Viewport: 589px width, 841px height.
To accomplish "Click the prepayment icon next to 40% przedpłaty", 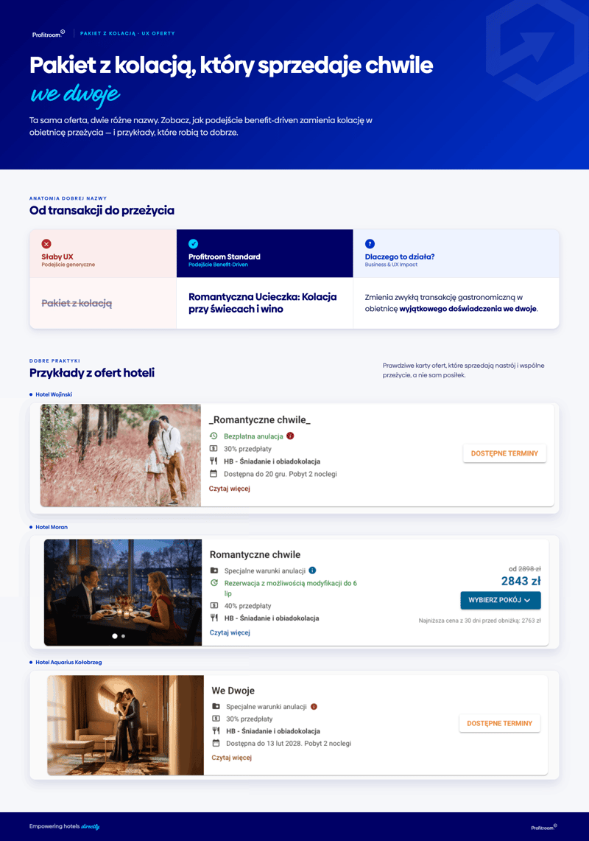I will click(x=214, y=606).
